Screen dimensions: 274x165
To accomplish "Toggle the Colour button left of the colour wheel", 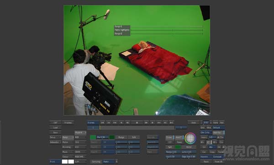I will 170,138.
